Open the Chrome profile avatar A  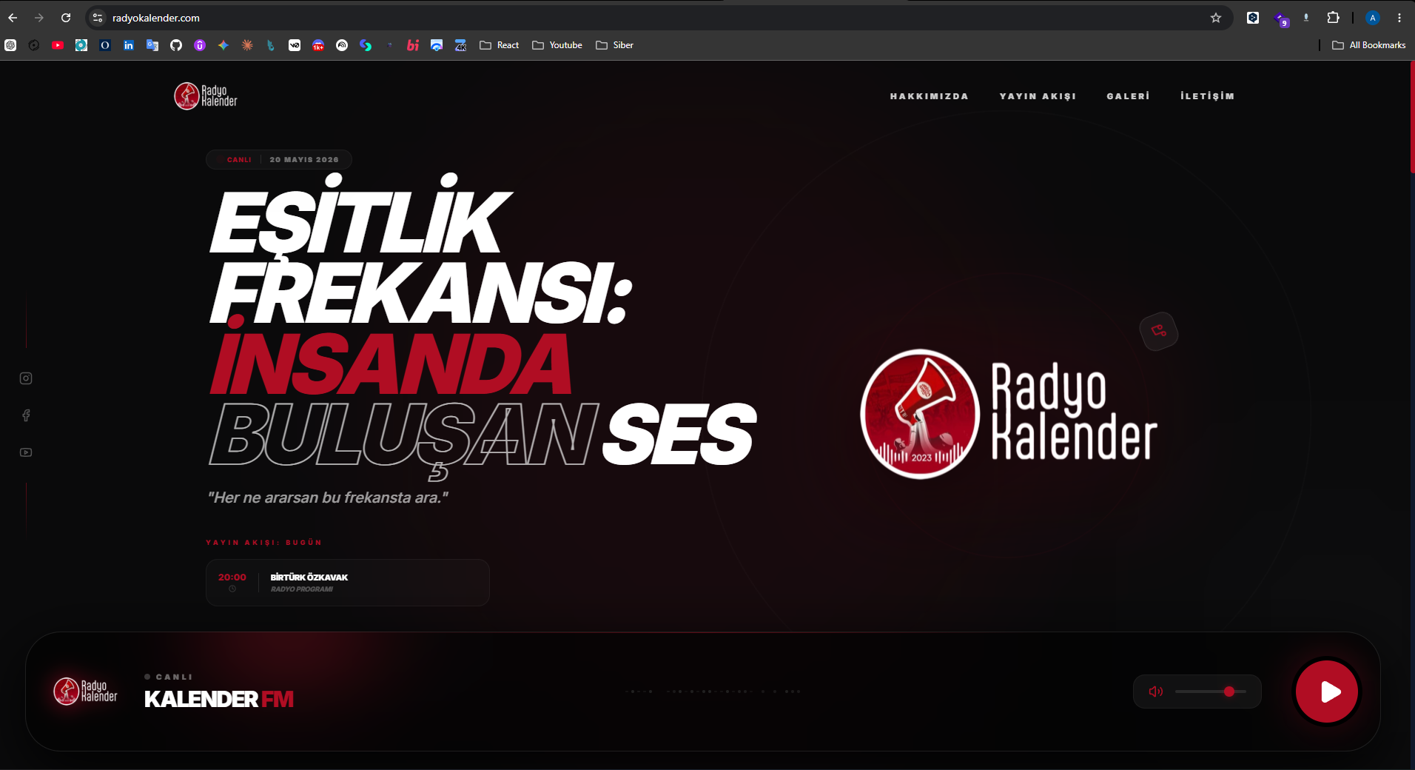1373,18
